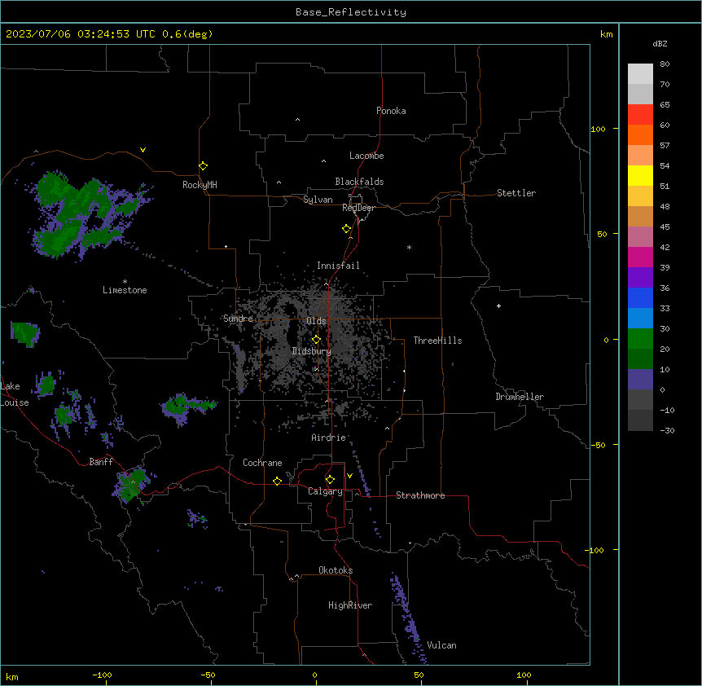The height and width of the screenshot is (686, 702).
Task: Select the yellow 51-54 dBZ legend swatch
Action: pyautogui.click(x=640, y=175)
